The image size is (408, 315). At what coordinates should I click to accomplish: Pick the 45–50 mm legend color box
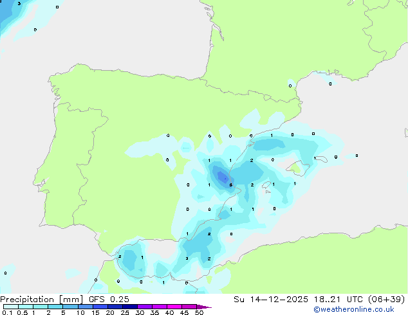(x=189, y=307)
